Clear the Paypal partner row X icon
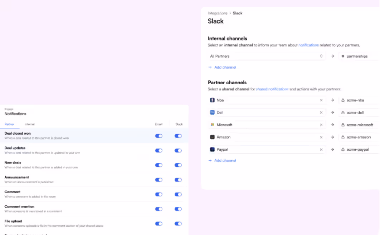The width and height of the screenshot is (380, 235). click(321, 149)
